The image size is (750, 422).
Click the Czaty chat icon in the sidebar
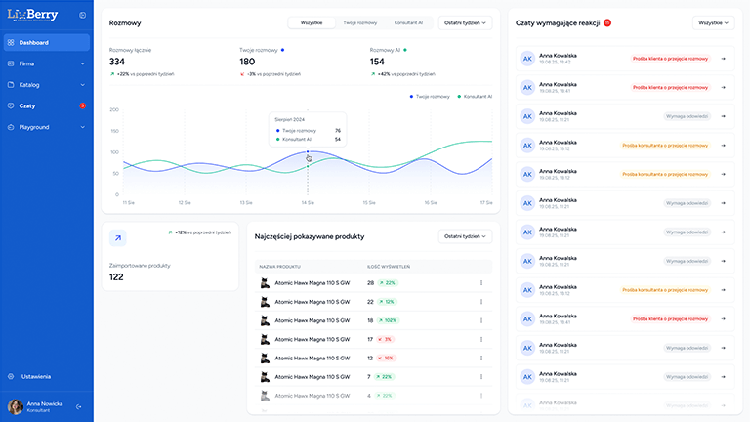[x=10, y=105]
